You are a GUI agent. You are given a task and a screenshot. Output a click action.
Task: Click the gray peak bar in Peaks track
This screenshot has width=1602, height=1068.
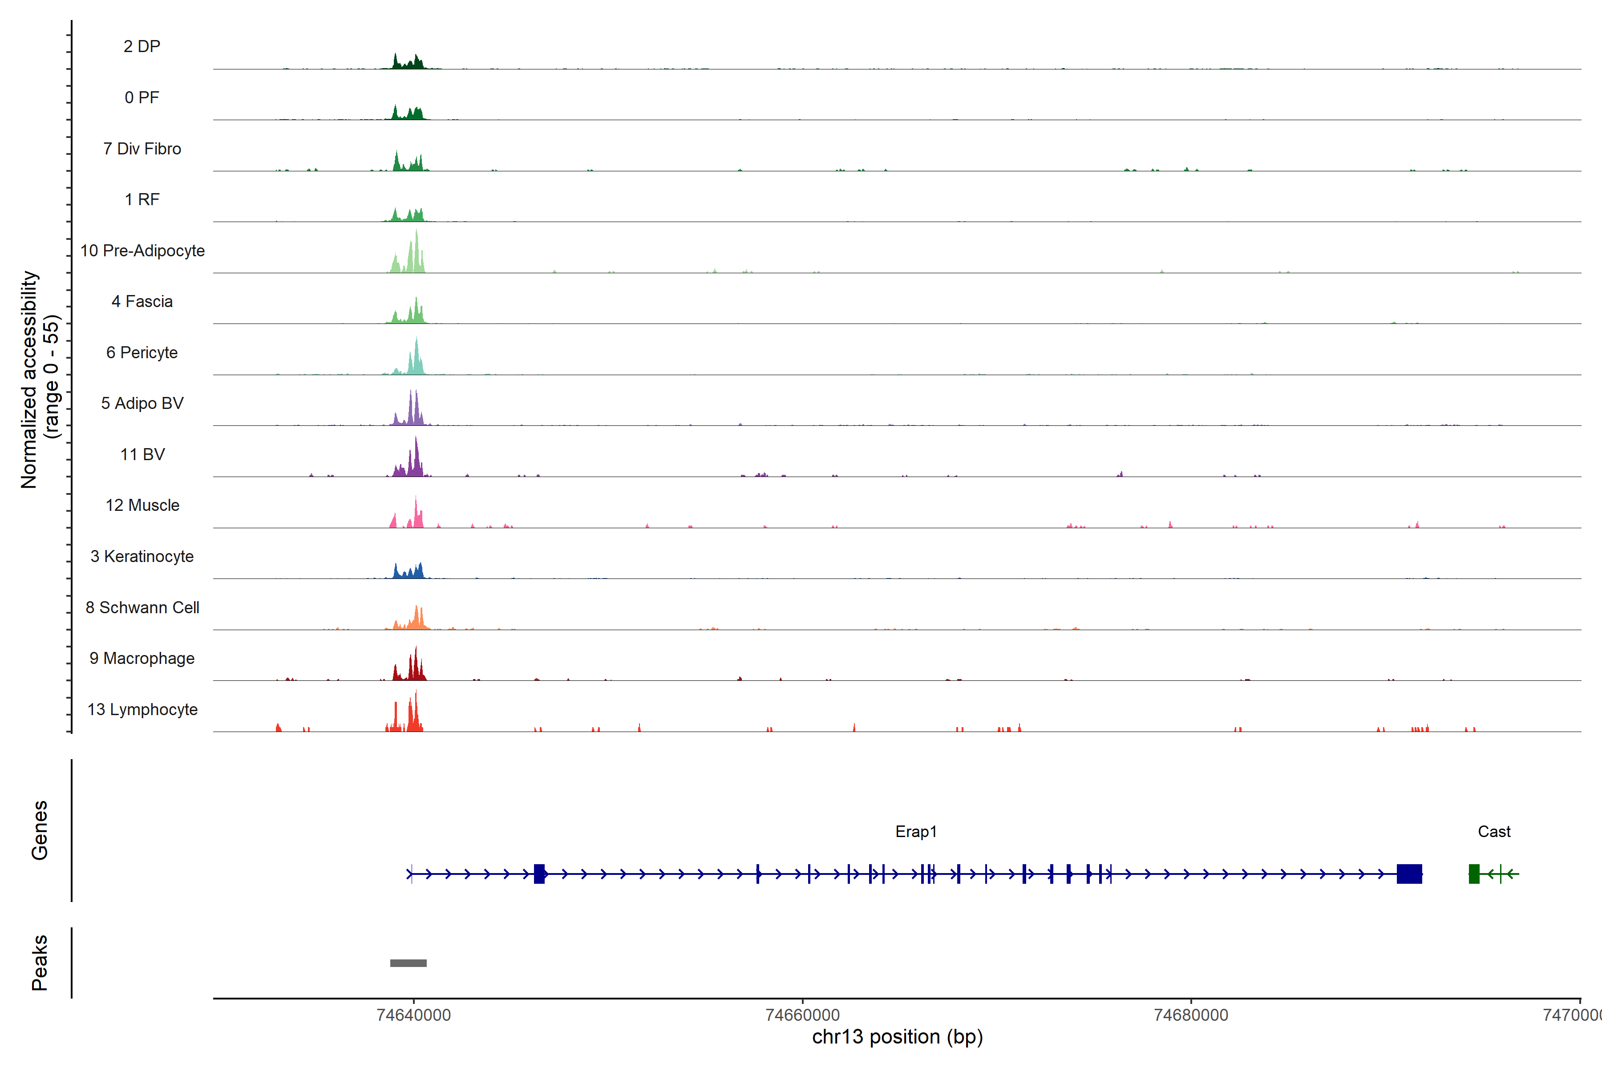coord(408,963)
